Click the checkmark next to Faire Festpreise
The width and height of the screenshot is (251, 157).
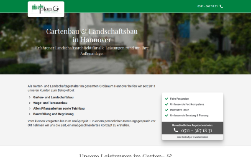166,99
